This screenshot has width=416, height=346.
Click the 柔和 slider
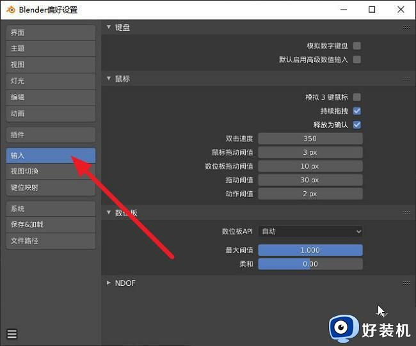pyautogui.click(x=310, y=264)
